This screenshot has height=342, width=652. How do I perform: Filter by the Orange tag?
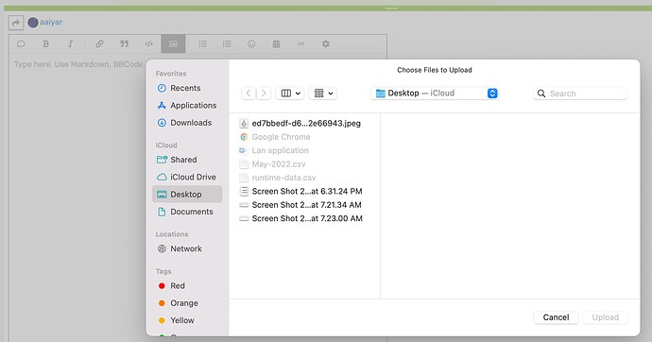tap(187, 303)
